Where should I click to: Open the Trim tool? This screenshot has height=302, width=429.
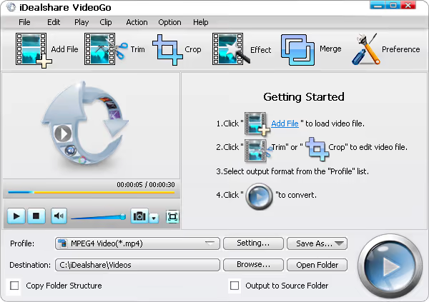[104, 49]
